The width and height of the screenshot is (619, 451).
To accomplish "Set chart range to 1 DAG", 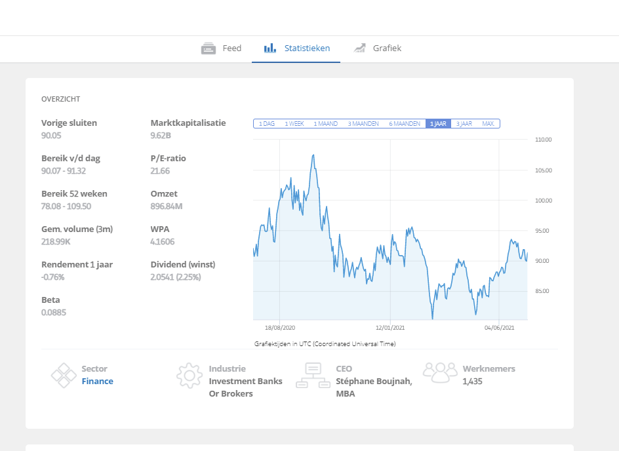I will point(266,123).
